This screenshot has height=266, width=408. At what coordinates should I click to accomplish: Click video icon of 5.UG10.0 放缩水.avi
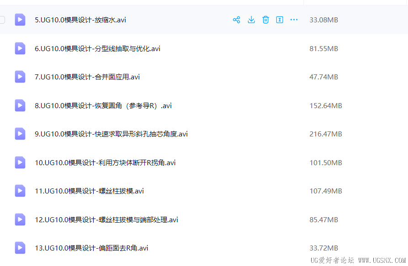pos(20,20)
